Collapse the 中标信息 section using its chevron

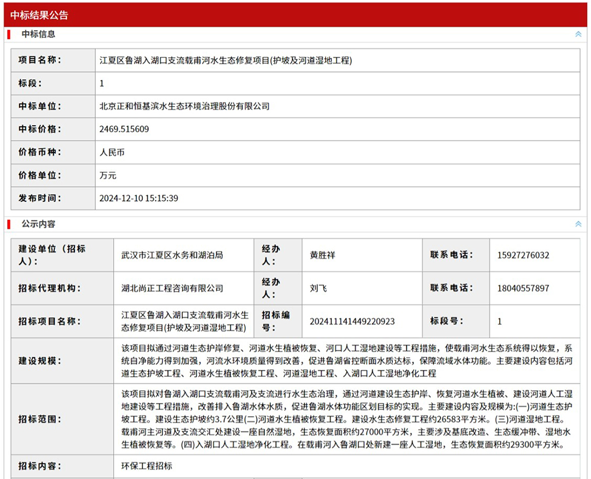click(578, 34)
